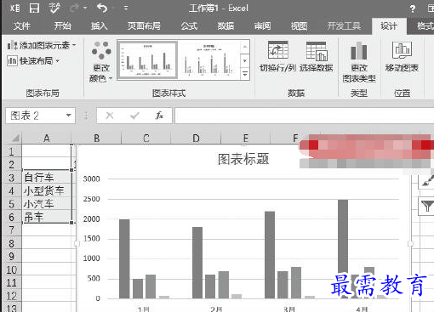
Task: Select column B header
Action: pos(96,139)
